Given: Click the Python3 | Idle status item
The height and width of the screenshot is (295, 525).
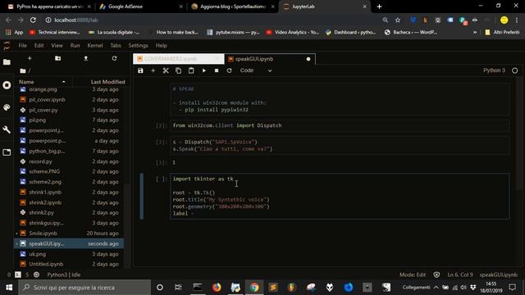Looking at the screenshot, I should click(64, 275).
